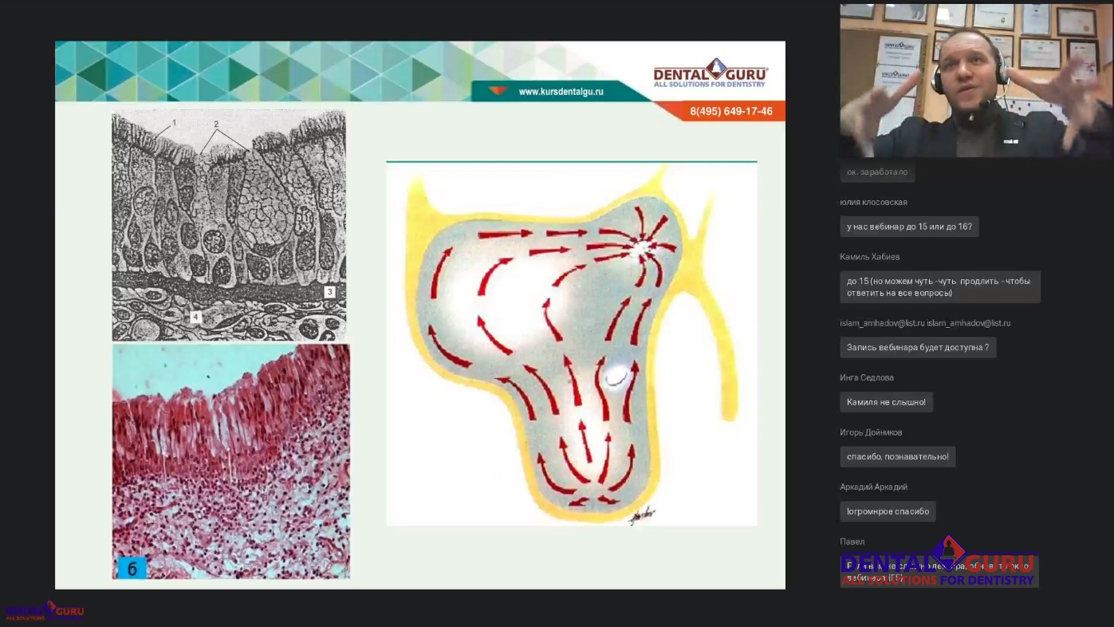
Task: Select the grayscale epithelium diagram image
Action: pos(229,226)
